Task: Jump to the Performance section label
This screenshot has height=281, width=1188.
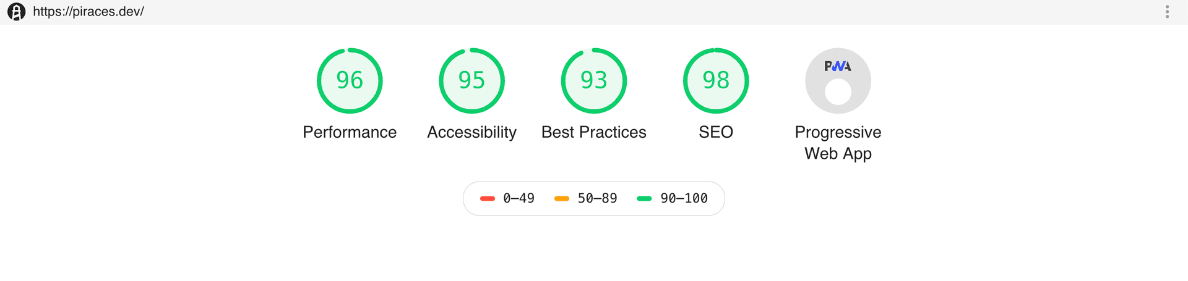Action: point(350,132)
